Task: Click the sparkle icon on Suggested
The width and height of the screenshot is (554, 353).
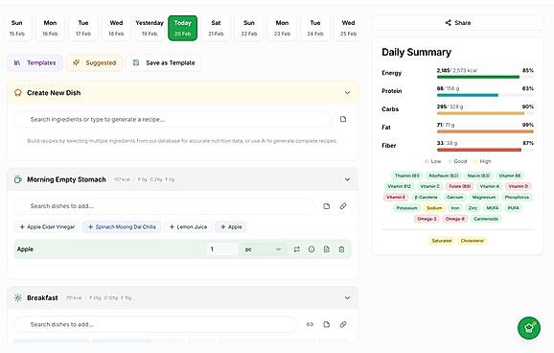Action: pos(76,63)
